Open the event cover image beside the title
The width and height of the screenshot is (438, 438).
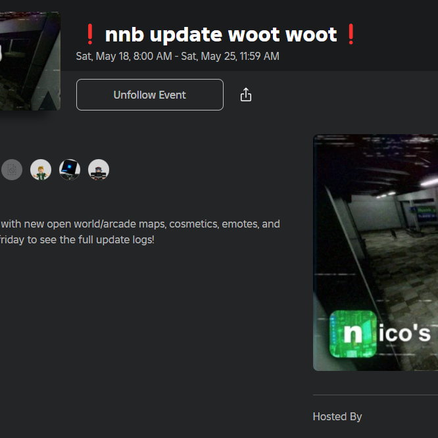coord(30,61)
